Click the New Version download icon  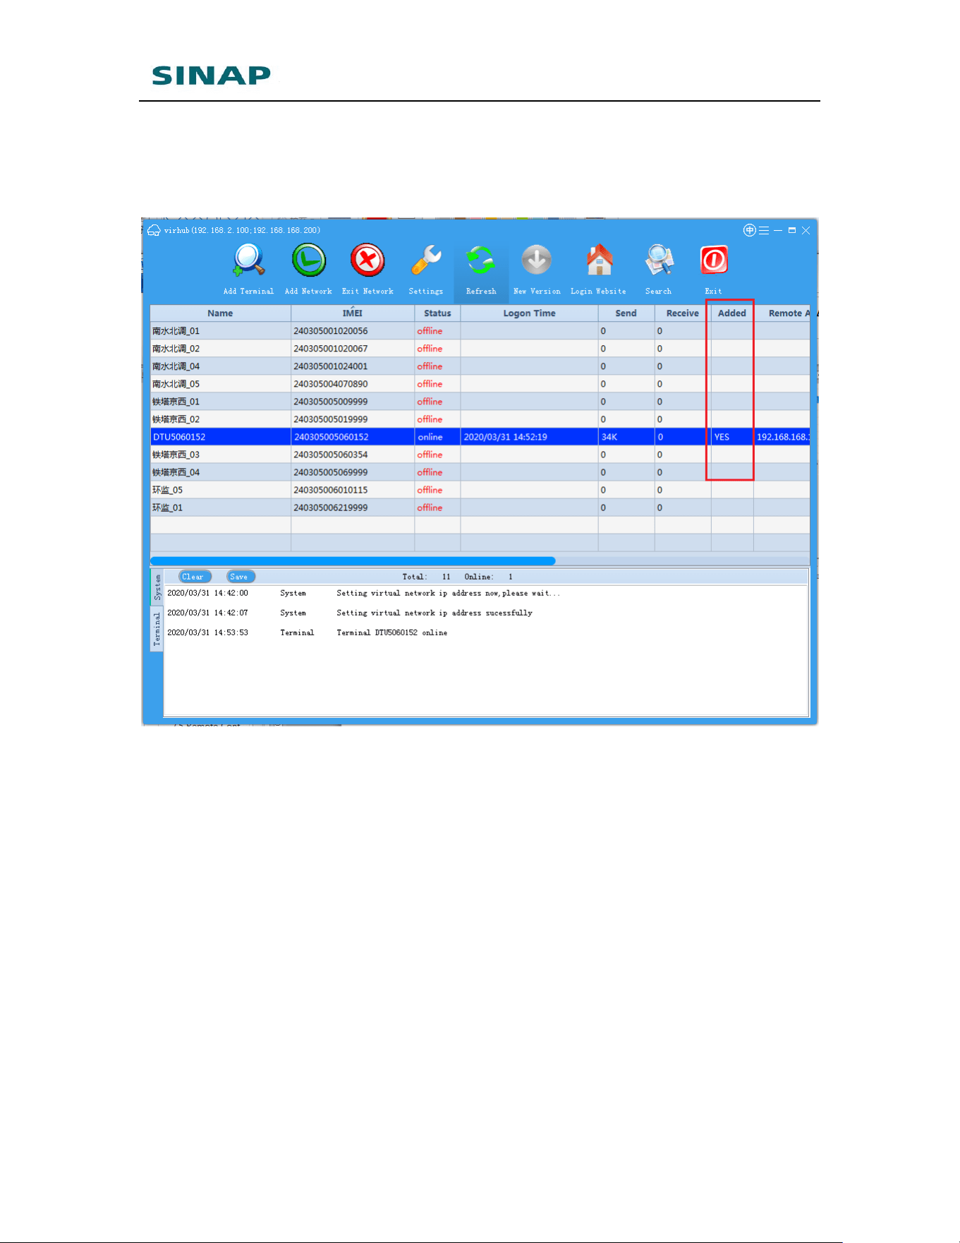(536, 261)
